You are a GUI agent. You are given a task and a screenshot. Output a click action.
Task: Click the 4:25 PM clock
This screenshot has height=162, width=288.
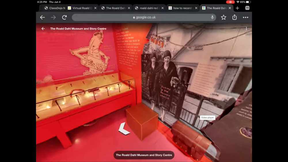click(x=42, y=2)
